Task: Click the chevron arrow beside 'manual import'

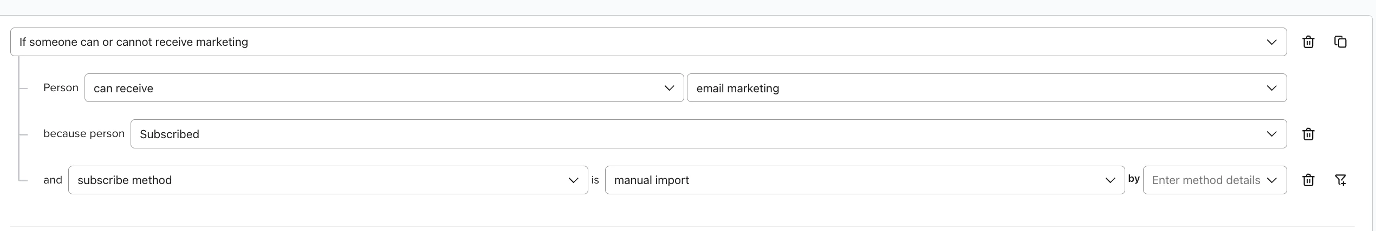Action: pos(1110,180)
